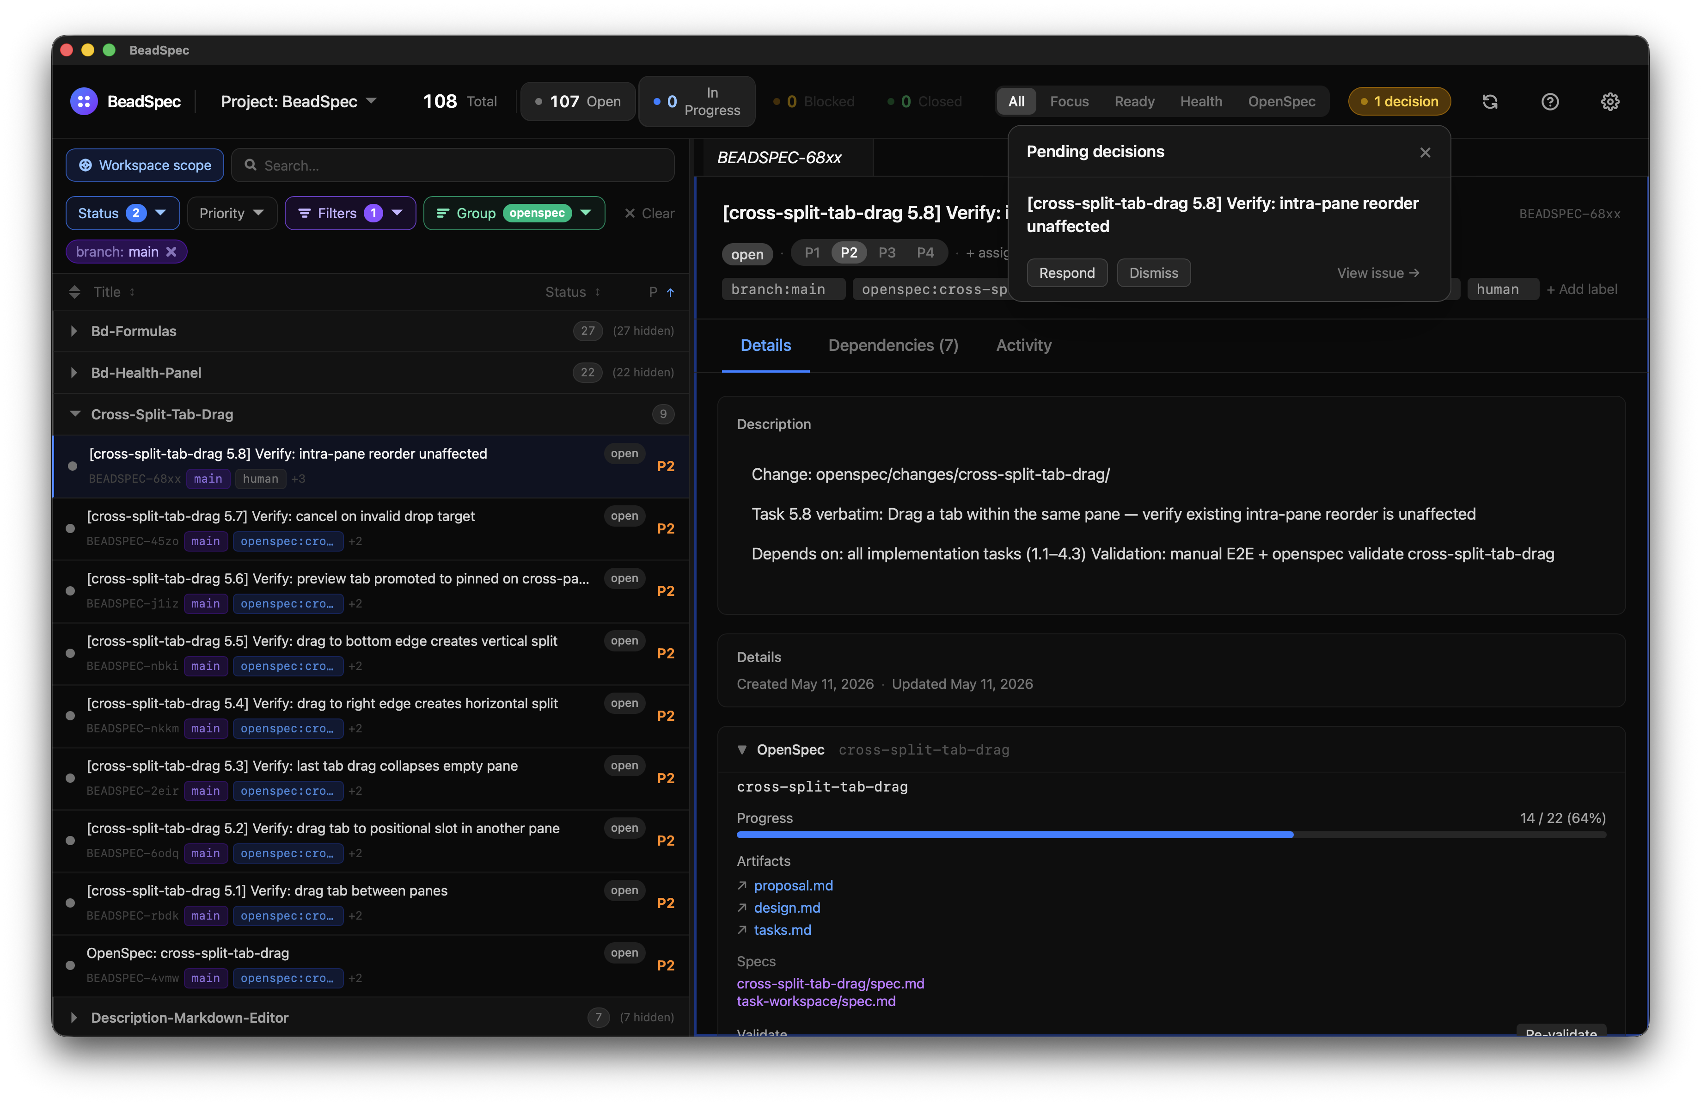Screen dimensions: 1701x1105
Task: Open cross-split-tab-drag/spec.md link
Action: [x=831, y=983]
